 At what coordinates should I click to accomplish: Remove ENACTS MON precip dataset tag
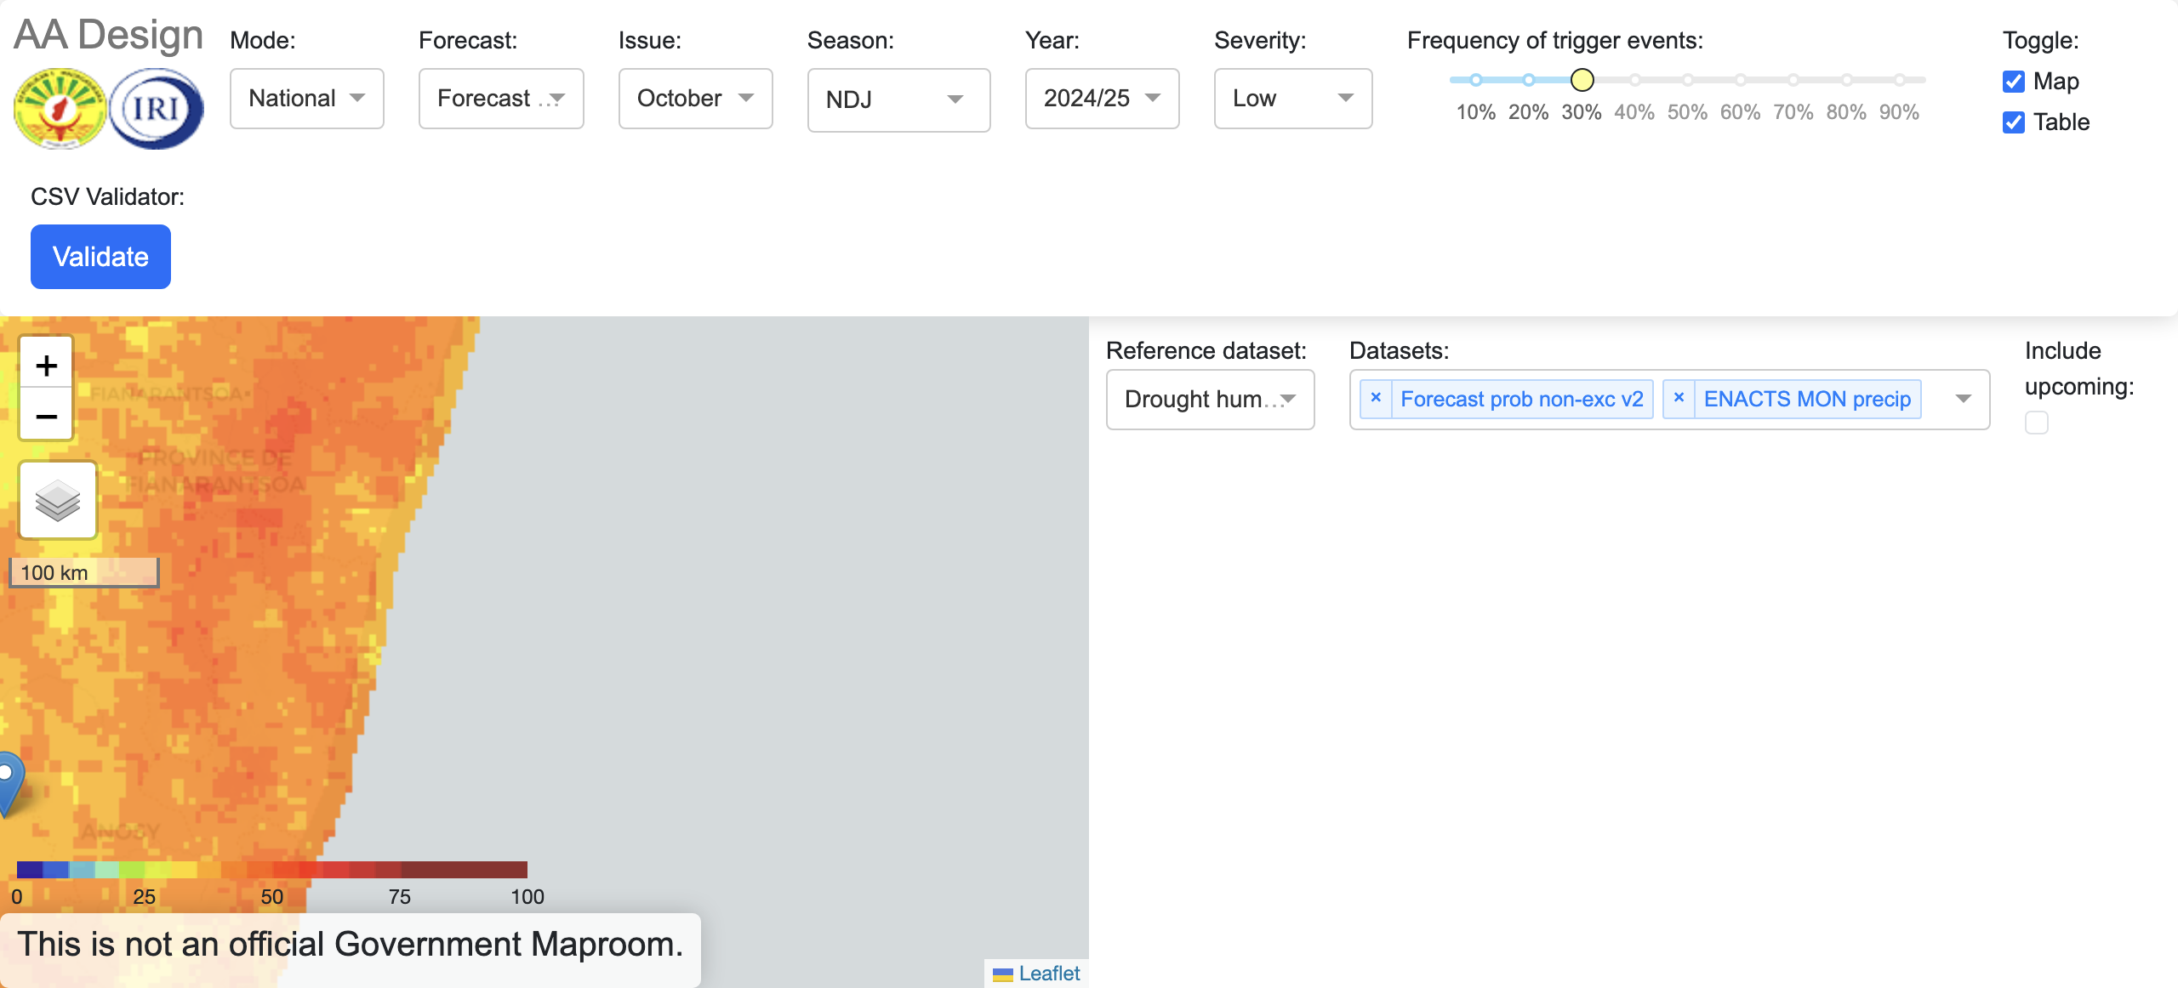tap(1678, 398)
